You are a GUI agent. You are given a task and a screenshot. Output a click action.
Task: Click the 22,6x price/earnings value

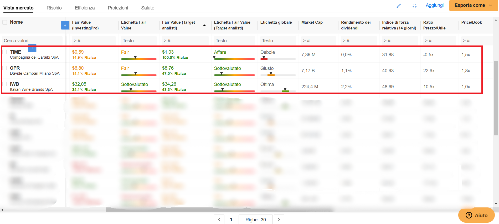429,71
